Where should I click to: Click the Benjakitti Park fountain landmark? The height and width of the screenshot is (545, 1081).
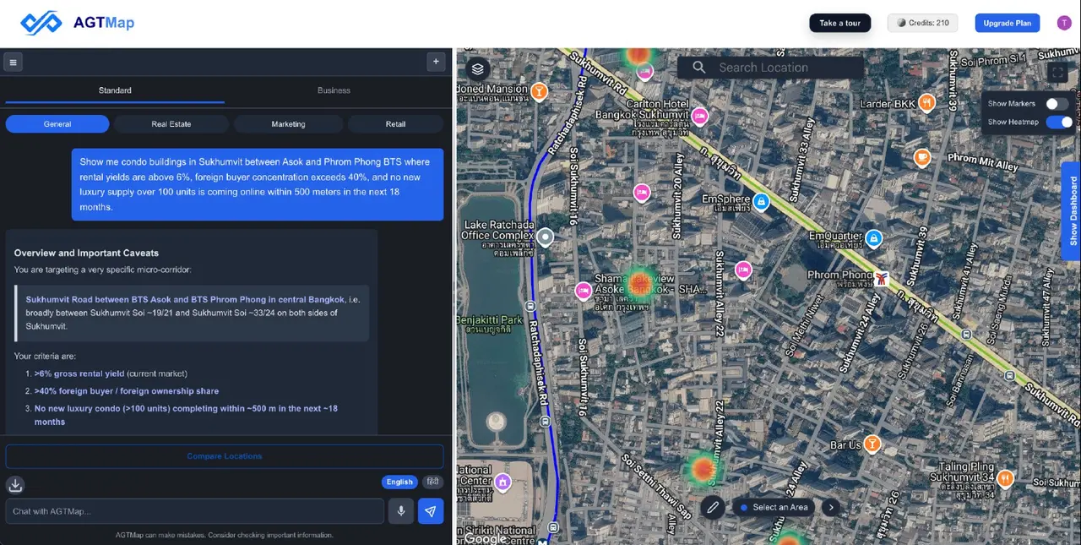(x=496, y=421)
